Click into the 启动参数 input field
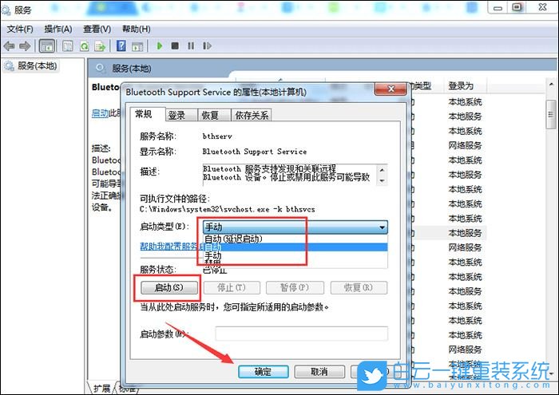The width and height of the screenshot is (559, 395). pos(302,334)
